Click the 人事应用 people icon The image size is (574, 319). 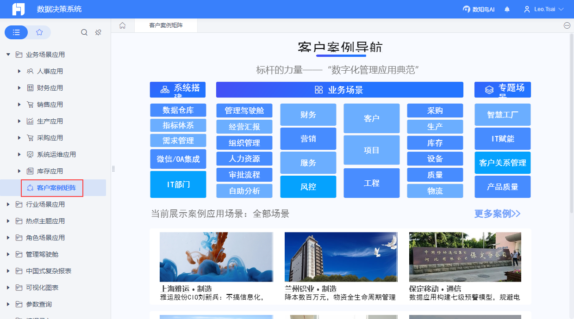[x=30, y=71]
